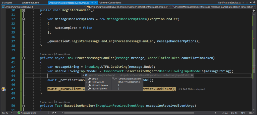Click the horizontal scrollbar left arrow
257x115 pixels.
(x=63, y=113)
